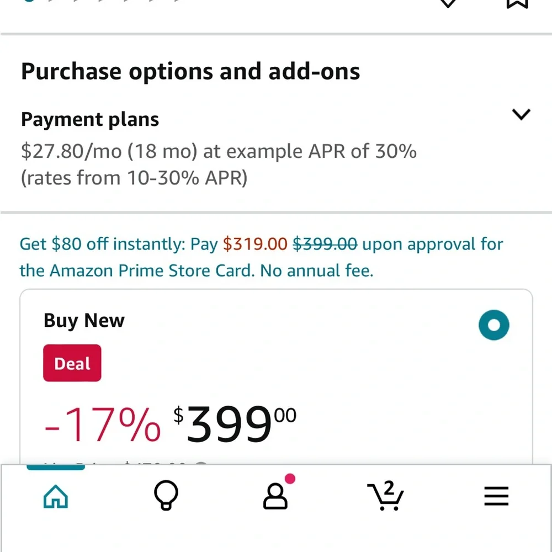Expand Payment plans with the chevron arrow
552x552 pixels.
[x=521, y=114]
